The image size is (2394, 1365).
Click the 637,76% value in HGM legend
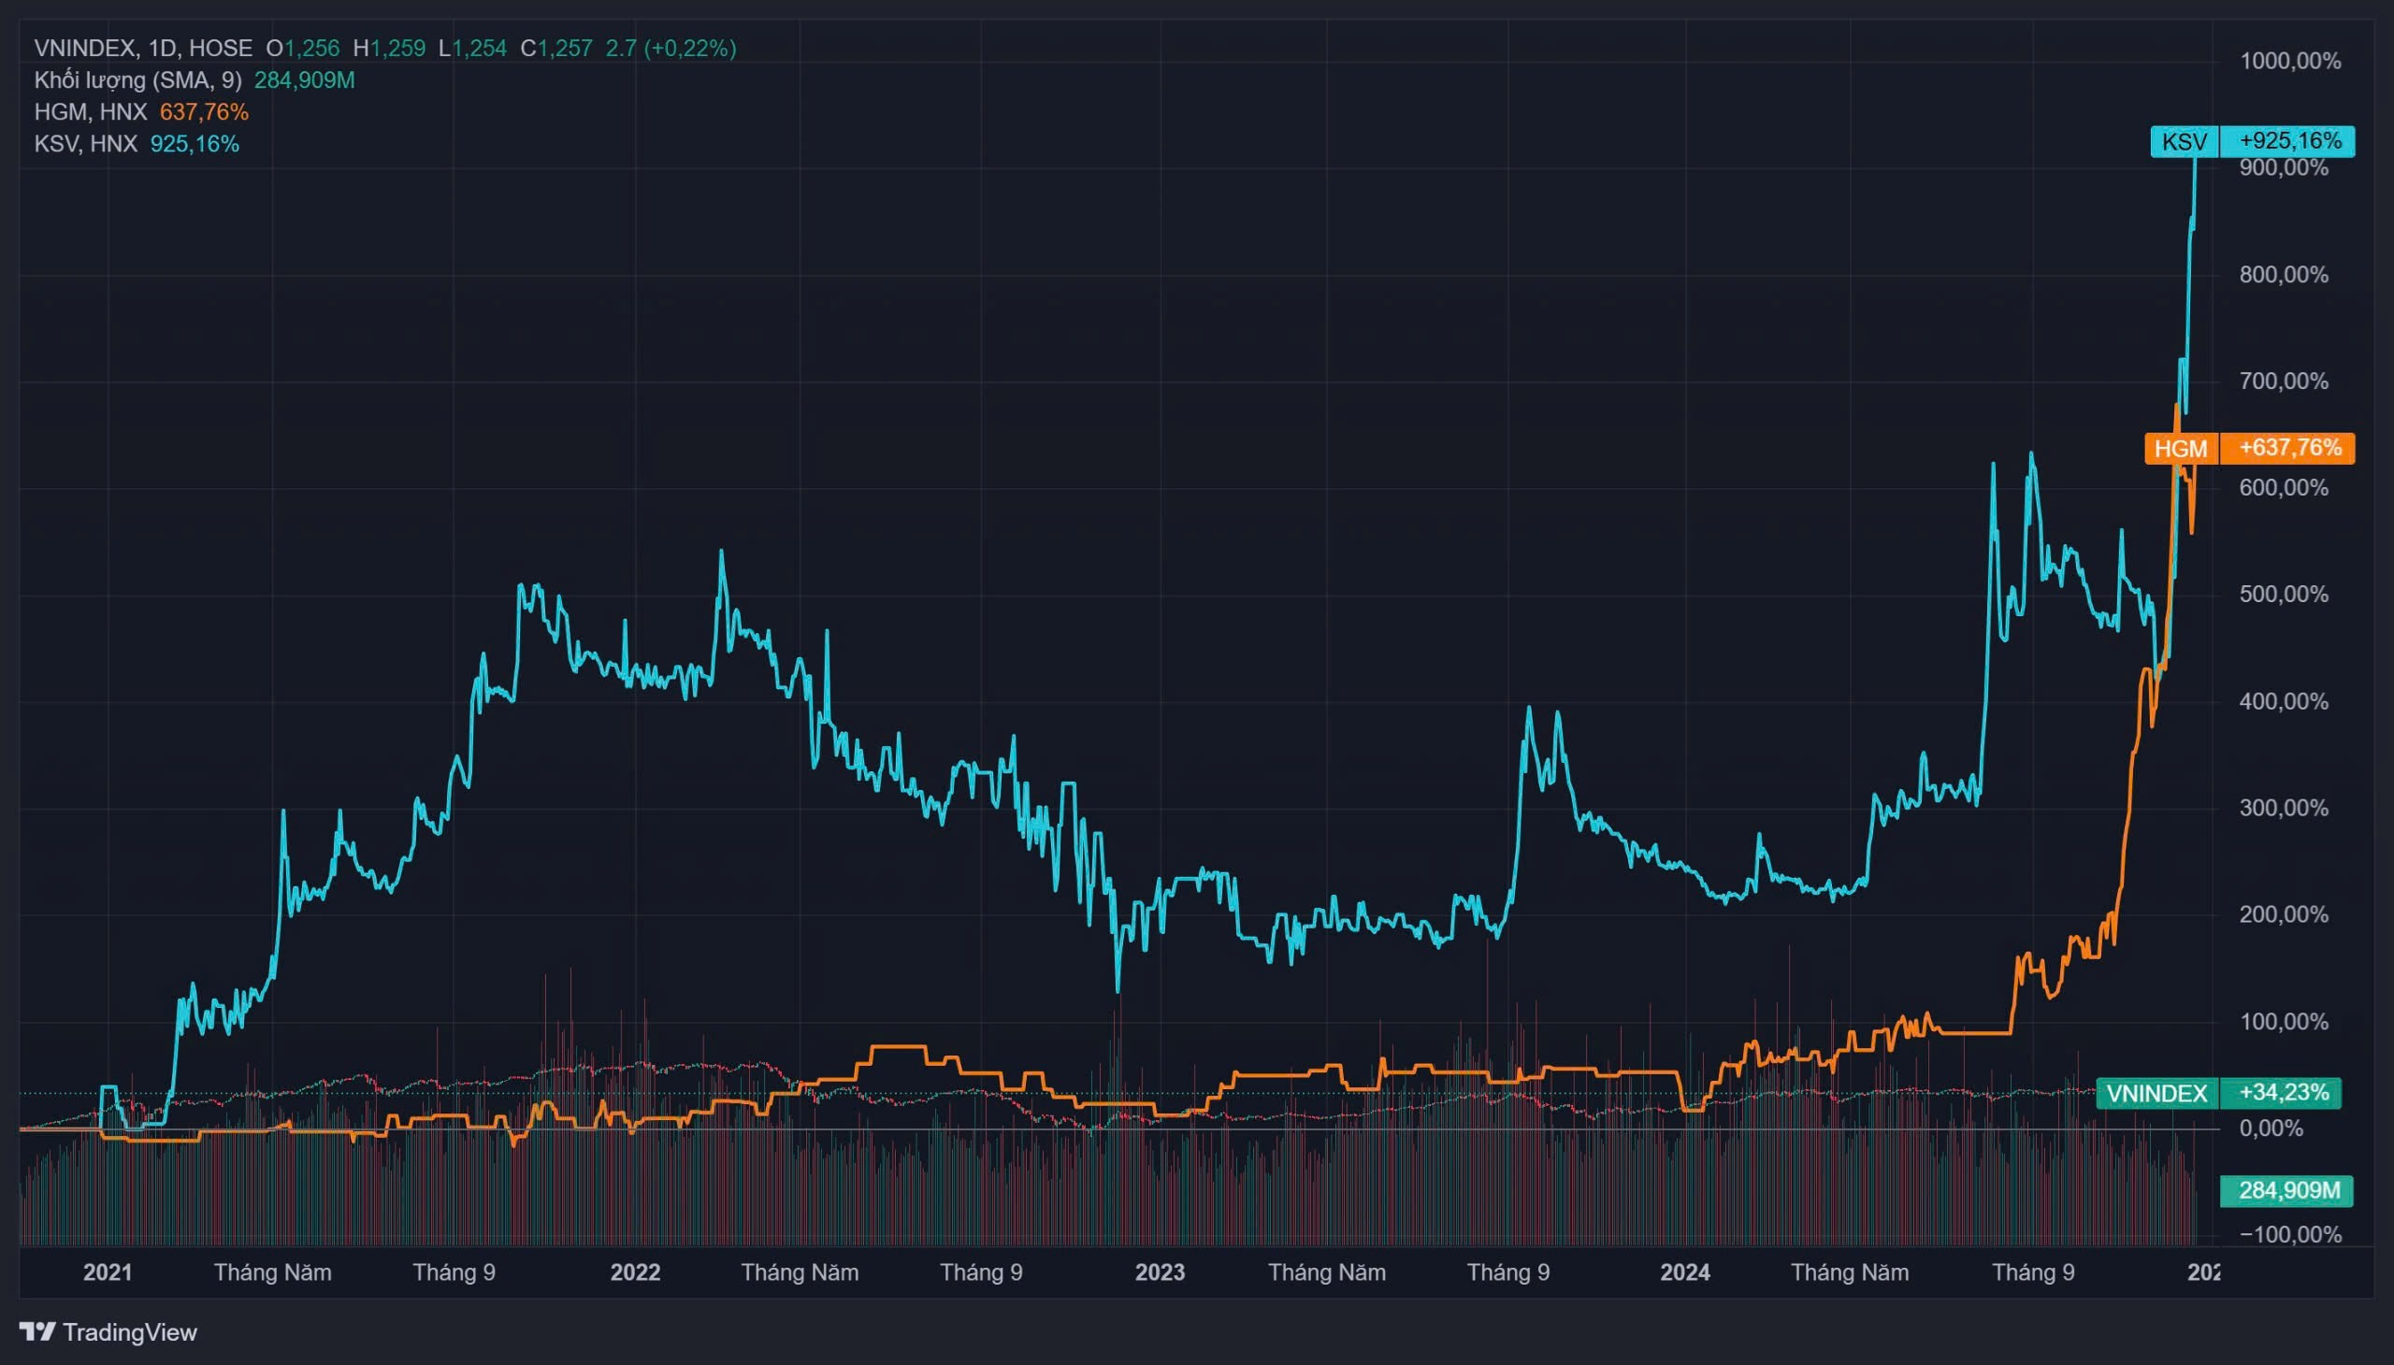coord(205,112)
